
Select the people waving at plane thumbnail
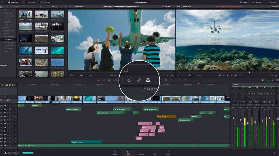(25, 14)
